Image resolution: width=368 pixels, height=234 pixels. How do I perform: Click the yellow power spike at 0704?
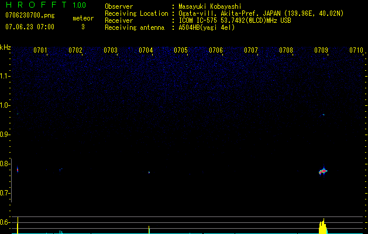(x=149, y=230)
